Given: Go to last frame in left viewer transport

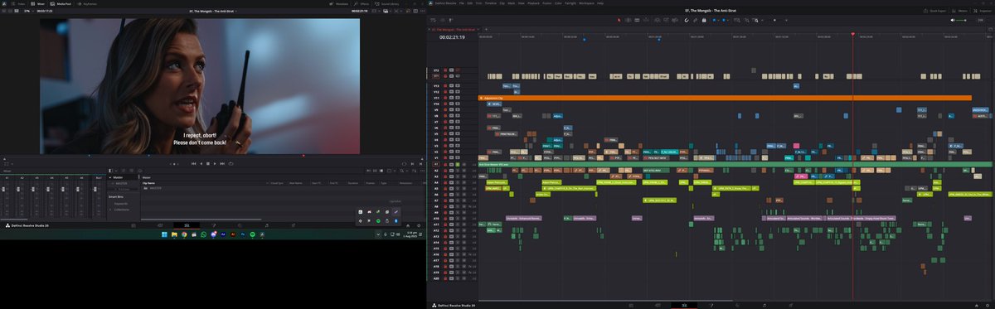Looking at the screenshot, I should (222, 164).
